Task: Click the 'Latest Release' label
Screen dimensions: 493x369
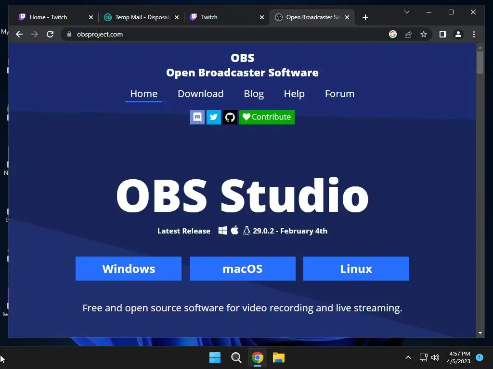Action: (184, 231)
